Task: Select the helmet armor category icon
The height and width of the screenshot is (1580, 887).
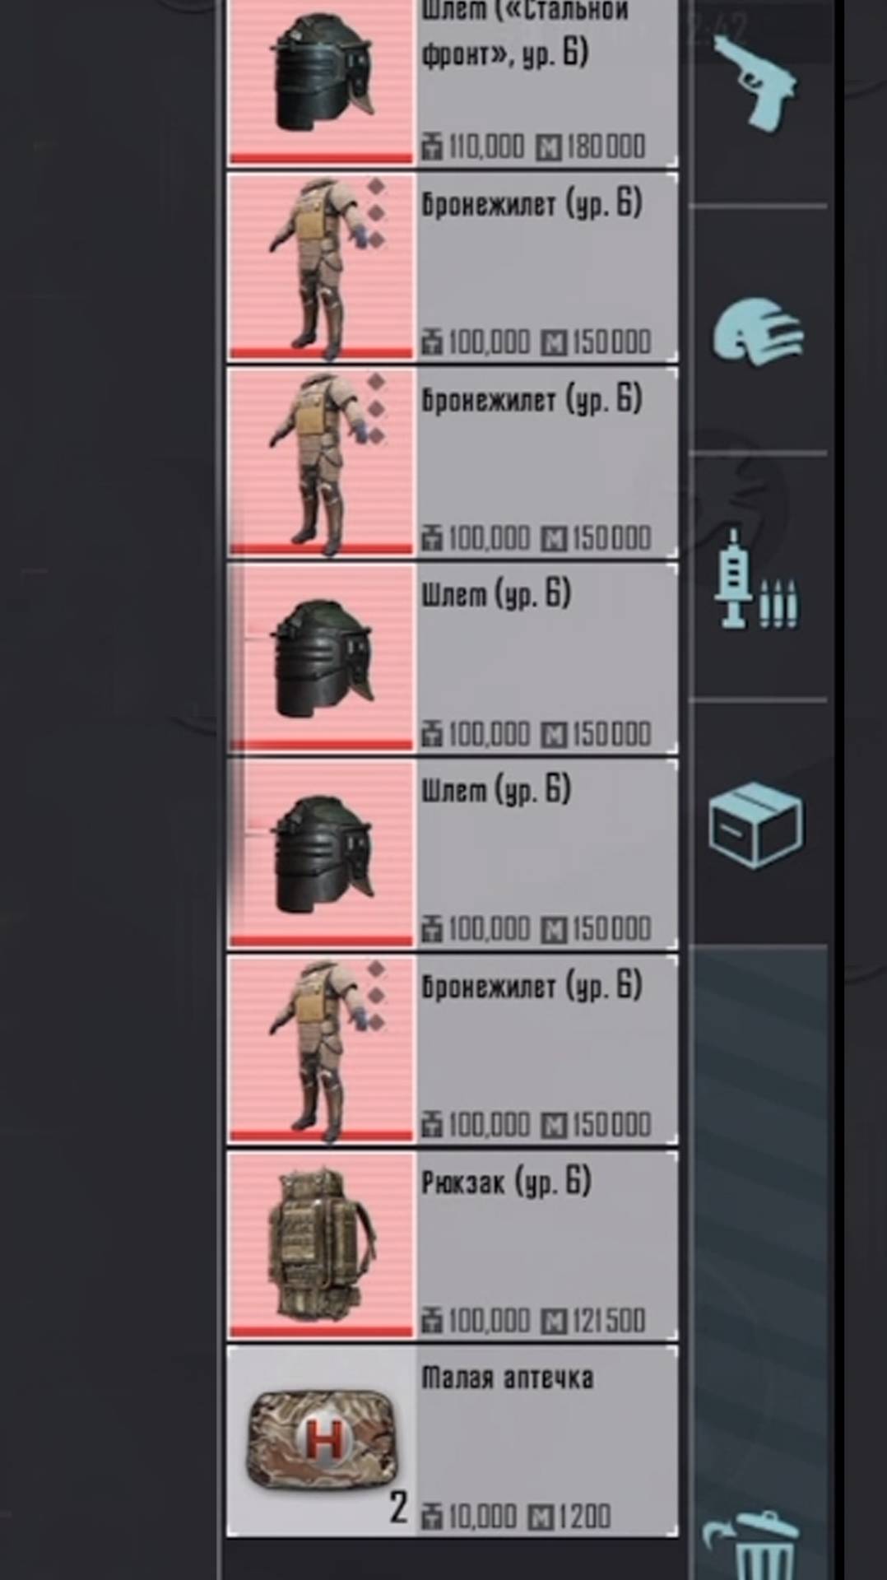Action: coord(757,331)
